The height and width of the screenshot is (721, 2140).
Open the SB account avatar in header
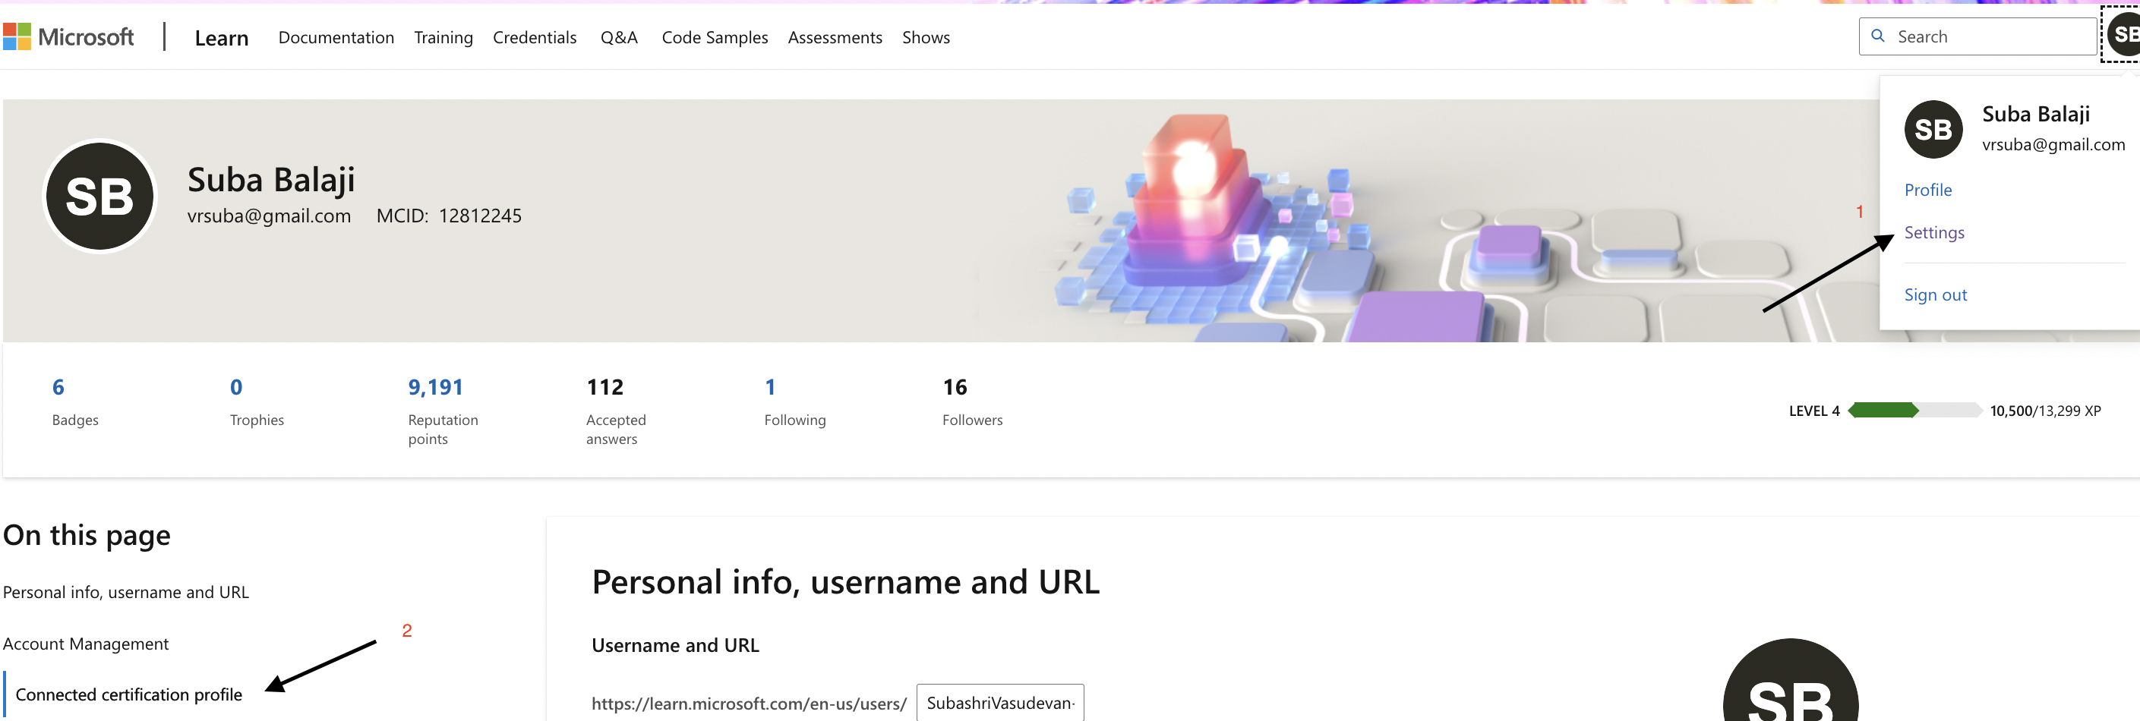2123,34
